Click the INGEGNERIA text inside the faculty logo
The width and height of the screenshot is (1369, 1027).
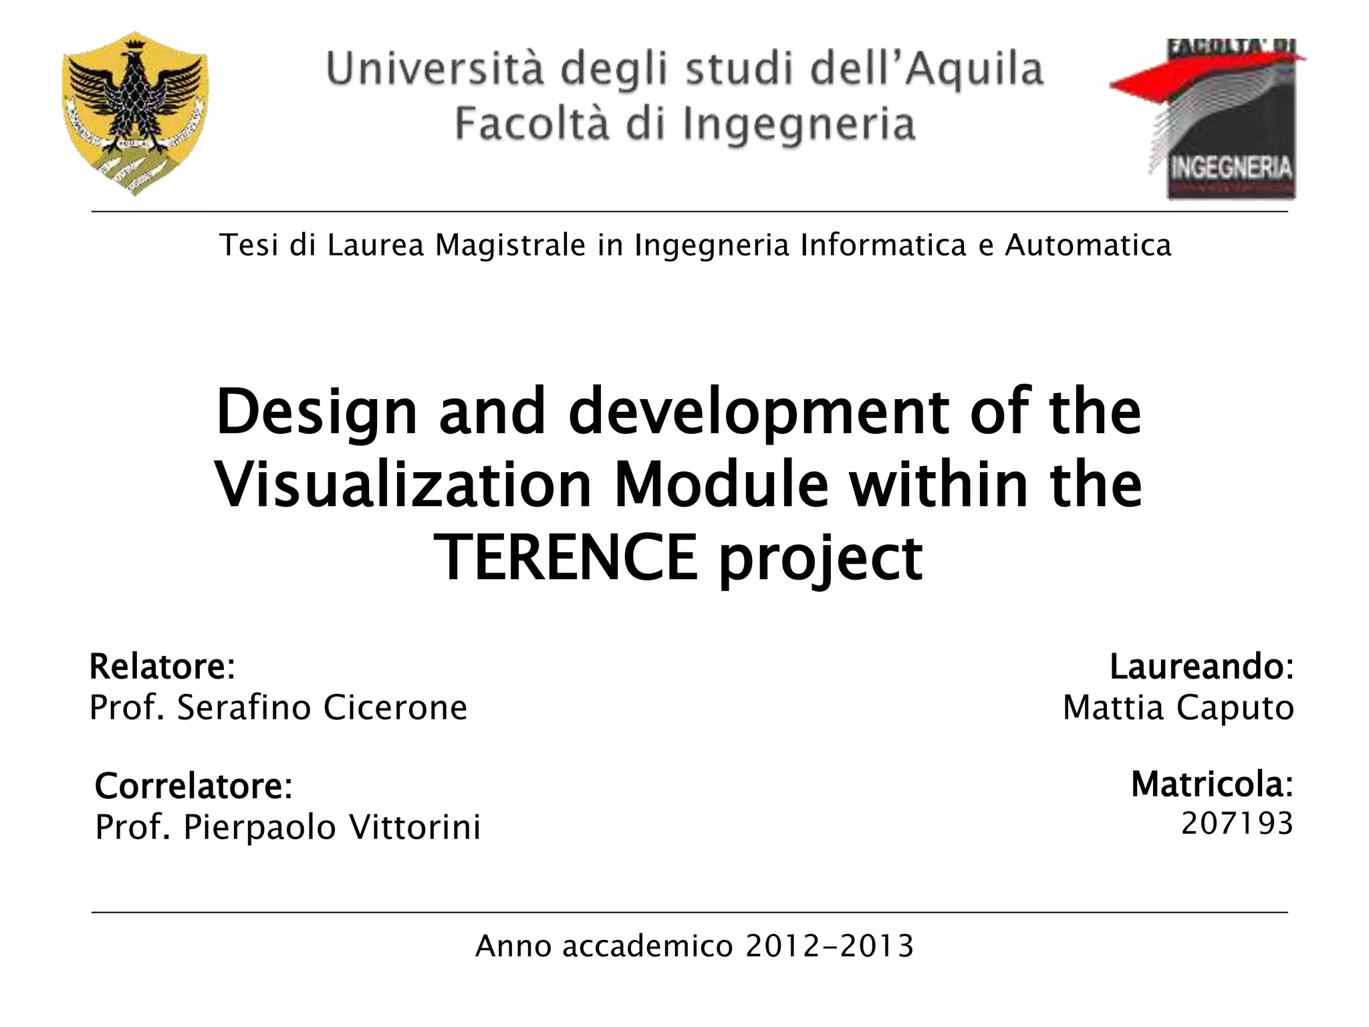(1231, 168)
